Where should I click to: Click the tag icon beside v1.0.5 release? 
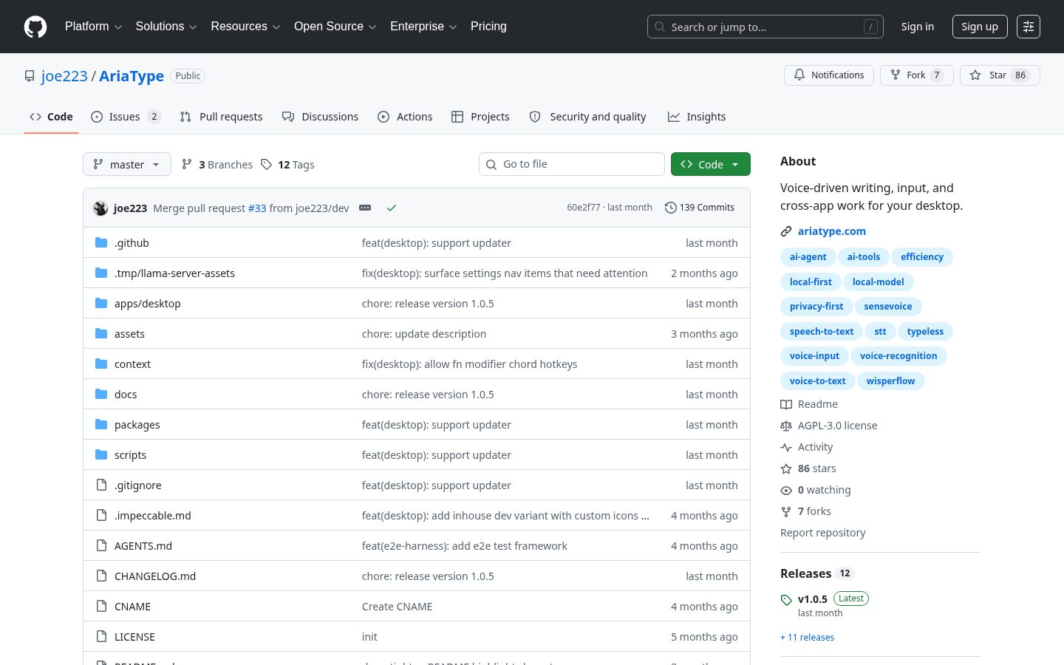click(786, 600)
